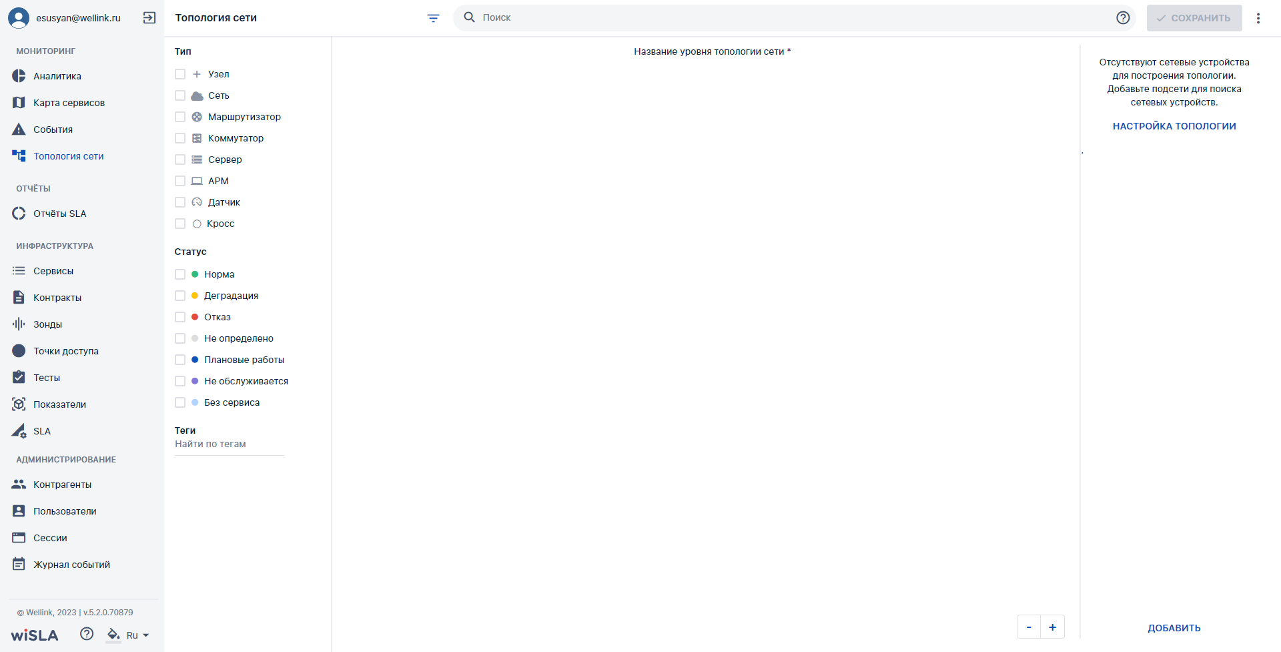Viewport: 1281px width, 652px height.
Task: Open Сервисы in the infrastructure menu
Action: [x=53, y=271]
